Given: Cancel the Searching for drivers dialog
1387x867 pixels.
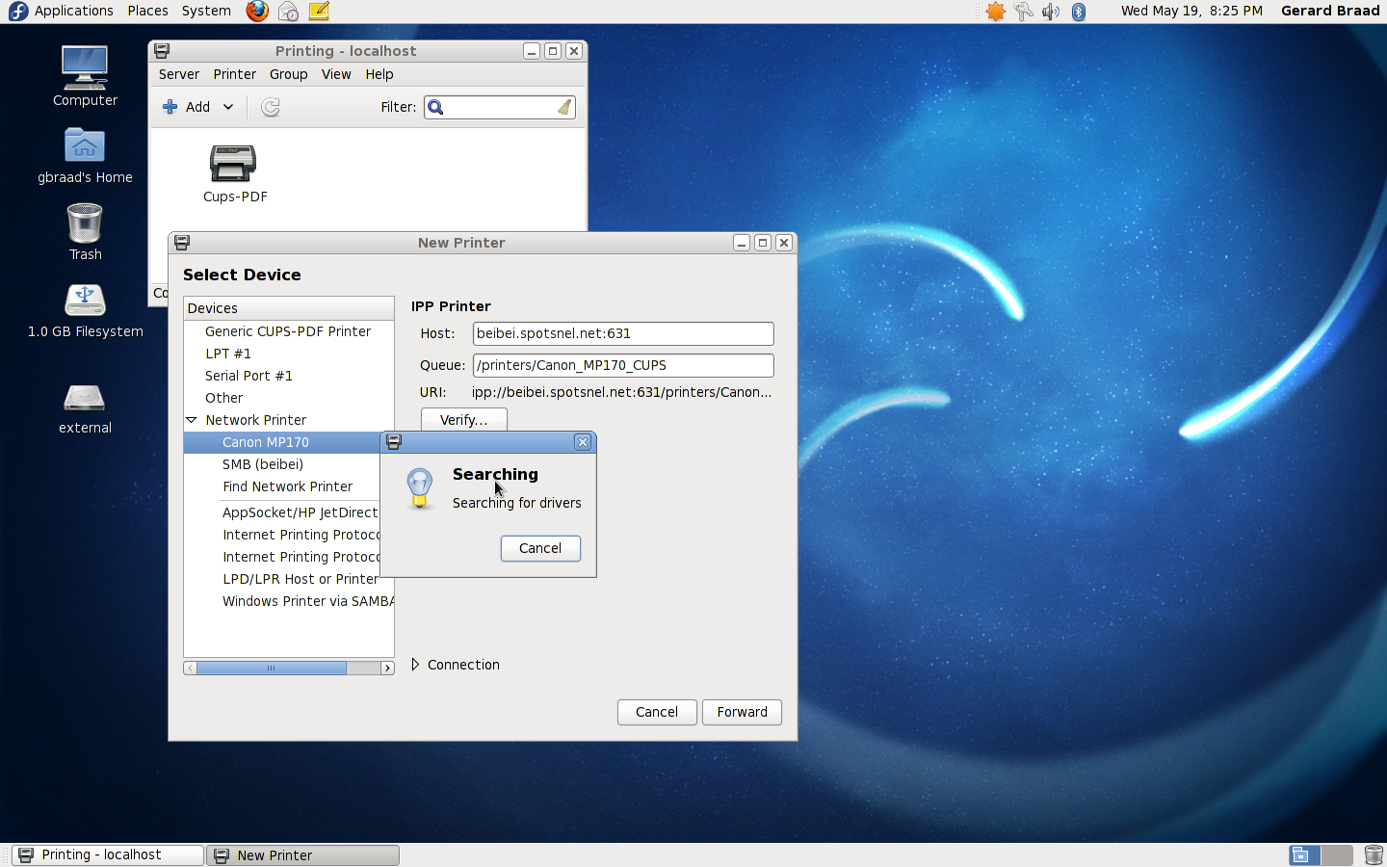Looking at the screenshot, I should (540, 548).
